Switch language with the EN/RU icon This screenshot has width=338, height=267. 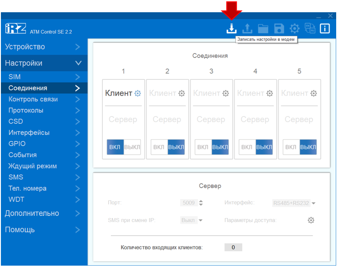[x=310, y=29]
